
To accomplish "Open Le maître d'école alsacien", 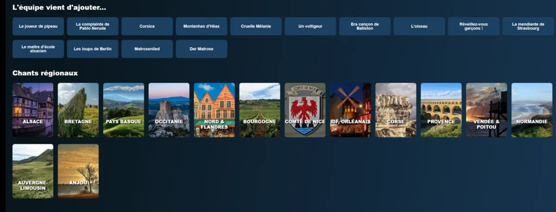I will [39, 49].
